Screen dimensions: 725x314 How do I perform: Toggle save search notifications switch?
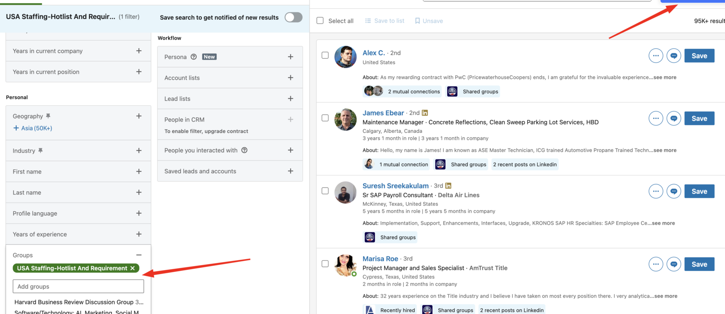294,17
